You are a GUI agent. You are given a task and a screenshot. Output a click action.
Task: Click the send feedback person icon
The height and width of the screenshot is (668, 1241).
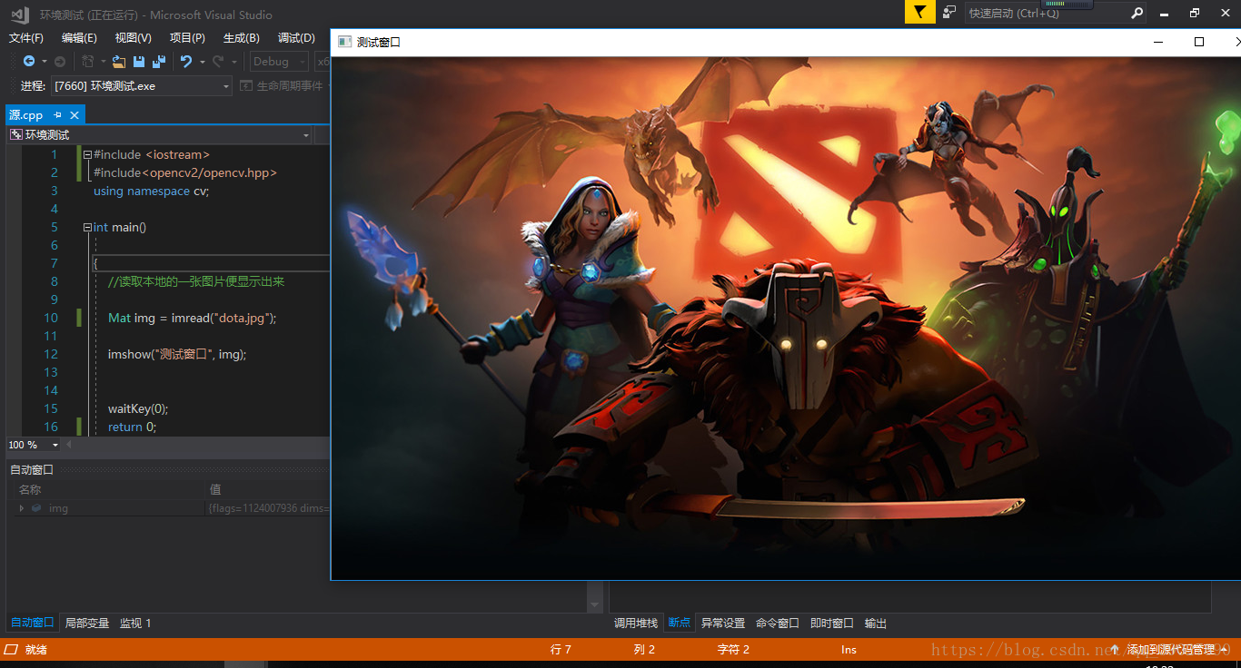tap(949, 12)
